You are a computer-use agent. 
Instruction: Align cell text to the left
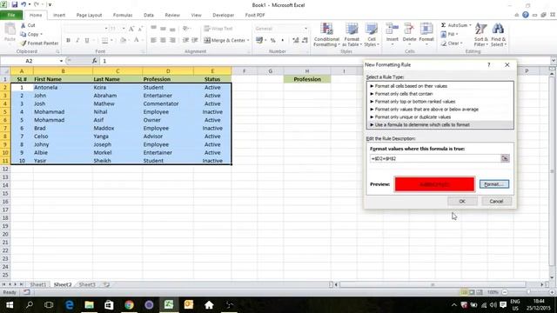pos(153,41)
